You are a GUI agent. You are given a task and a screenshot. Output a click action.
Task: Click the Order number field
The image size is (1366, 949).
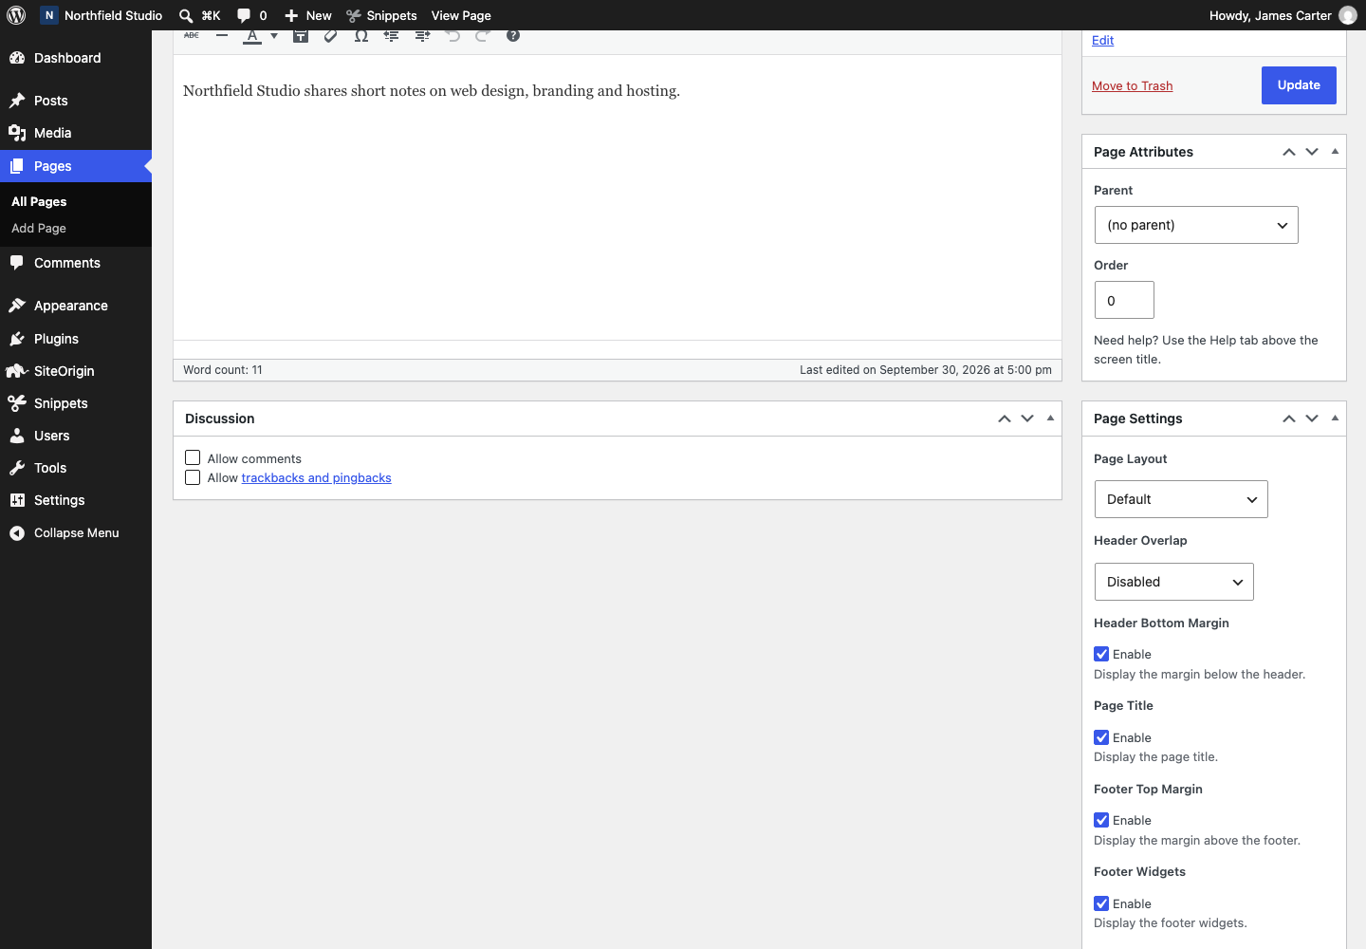point(1124,300)
